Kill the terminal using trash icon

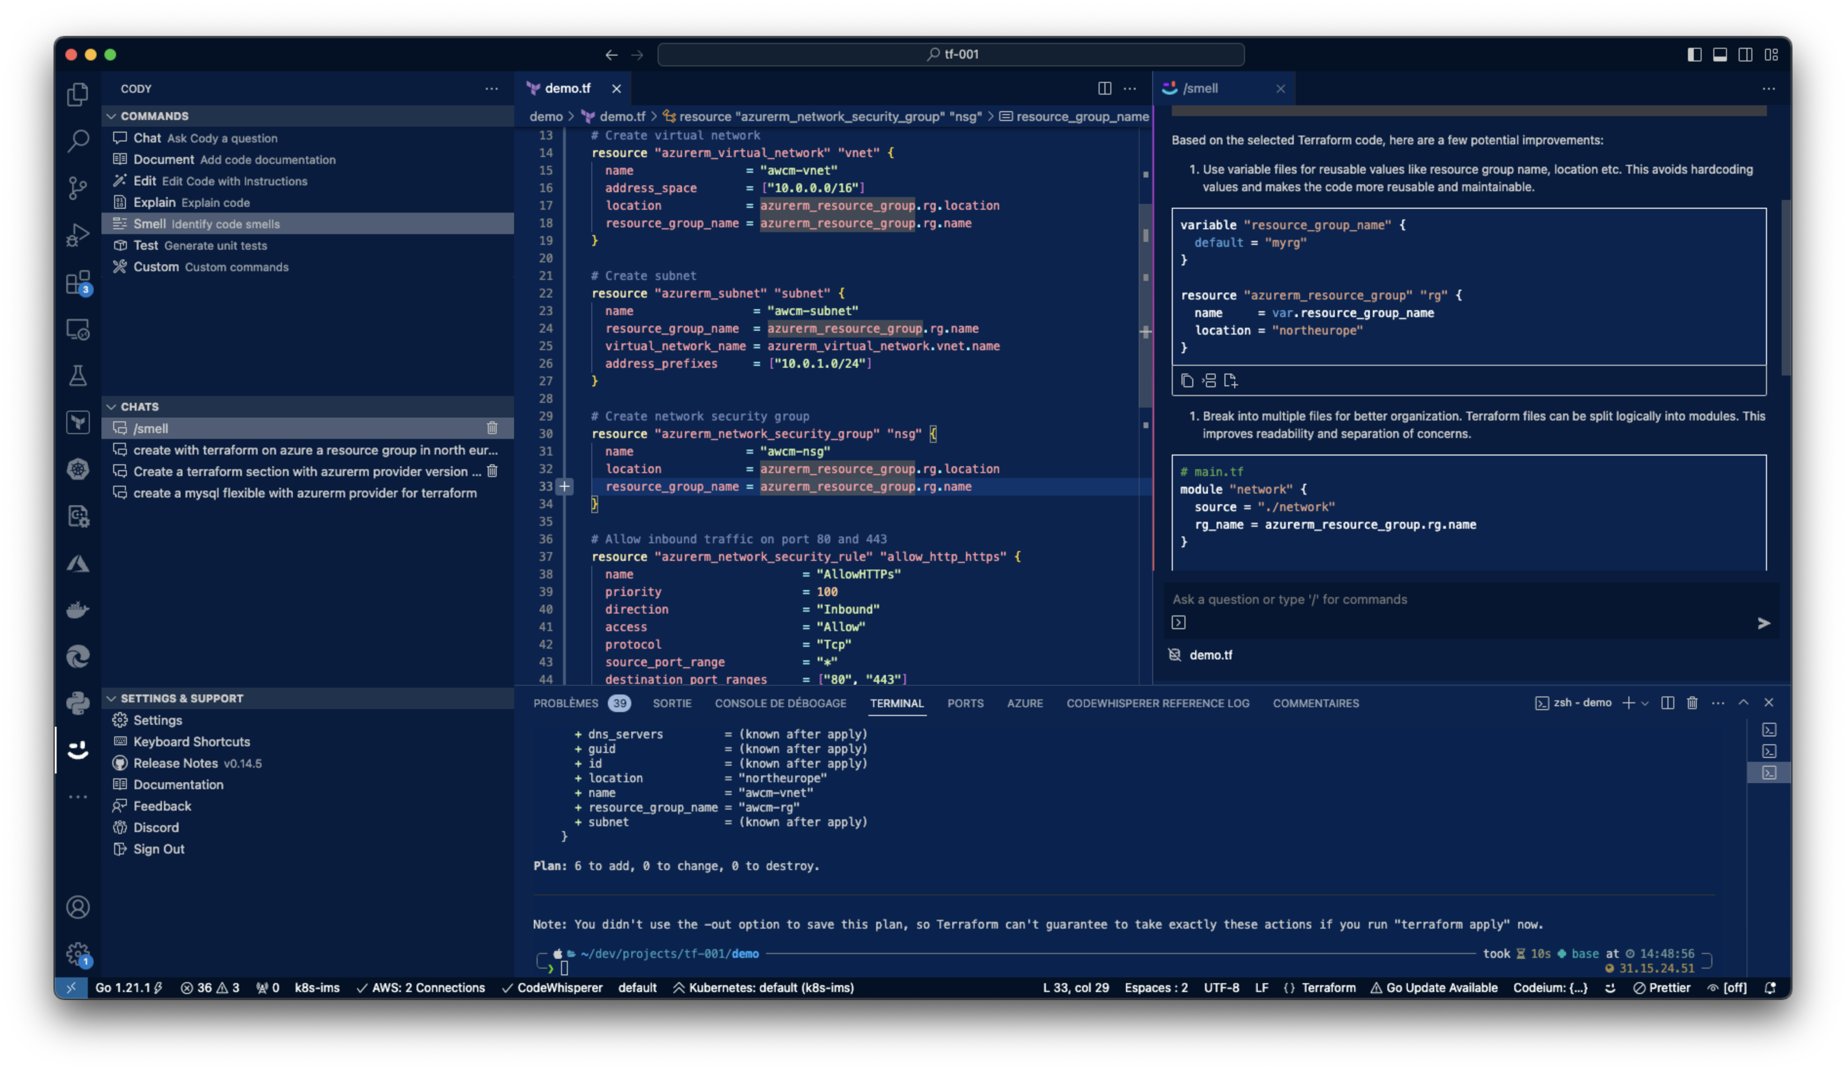(1692, 702)
